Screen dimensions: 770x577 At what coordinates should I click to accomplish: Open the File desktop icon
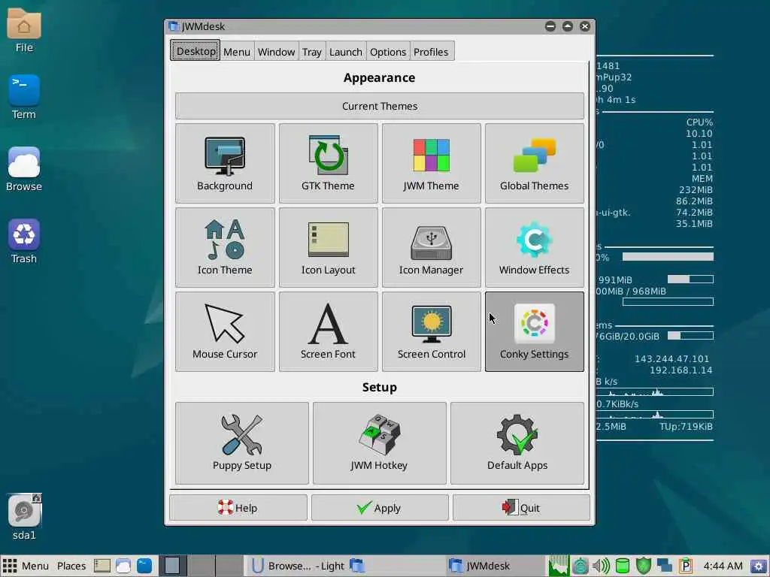[24, 30]
